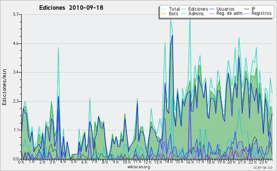Click the "14 h" x-axis tick label

[168, 162]
